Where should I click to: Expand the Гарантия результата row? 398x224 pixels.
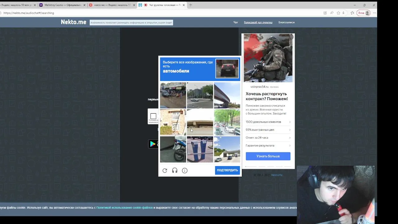point(268,145)
